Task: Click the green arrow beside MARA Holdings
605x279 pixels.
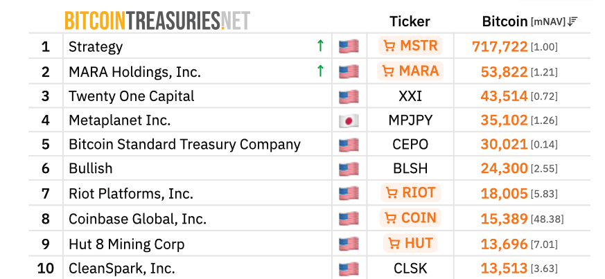Action: (319, 71)
